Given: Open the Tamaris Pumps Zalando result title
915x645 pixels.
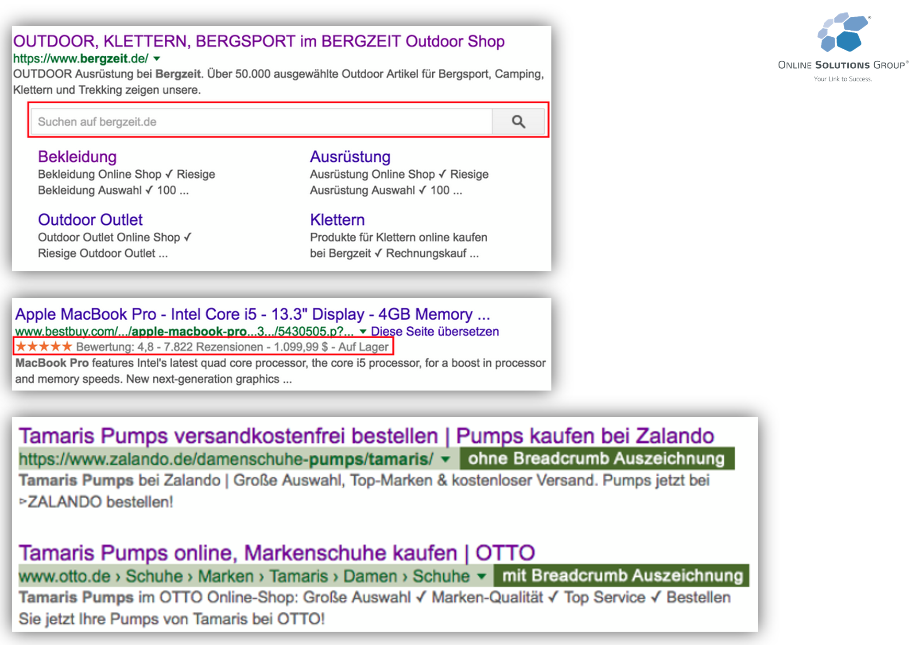Looking at the screenshot, I should 366,436.
